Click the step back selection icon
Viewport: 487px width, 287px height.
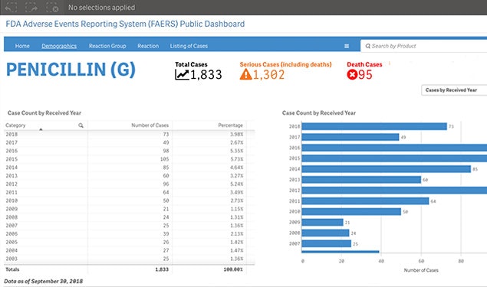tap(11, 7)
